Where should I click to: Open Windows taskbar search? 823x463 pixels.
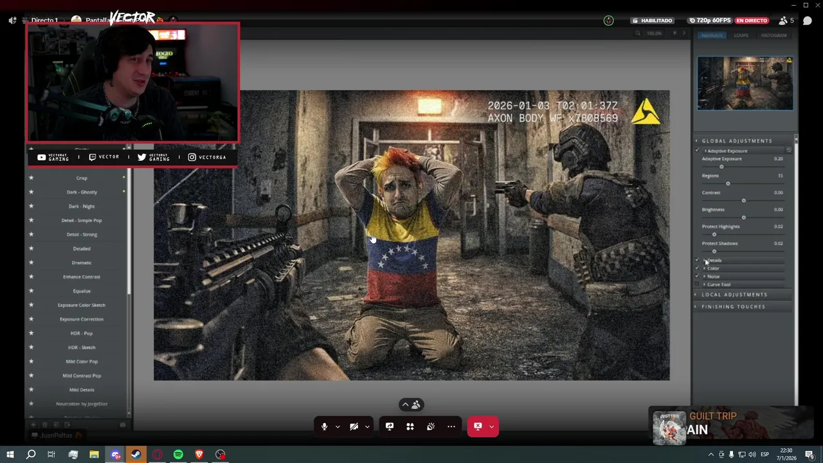31,455
